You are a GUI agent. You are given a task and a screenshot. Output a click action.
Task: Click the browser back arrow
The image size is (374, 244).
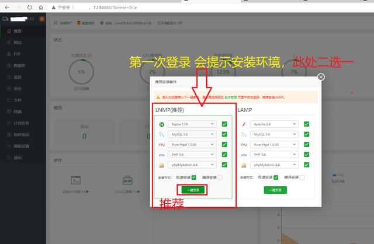[x=8, y=8]
